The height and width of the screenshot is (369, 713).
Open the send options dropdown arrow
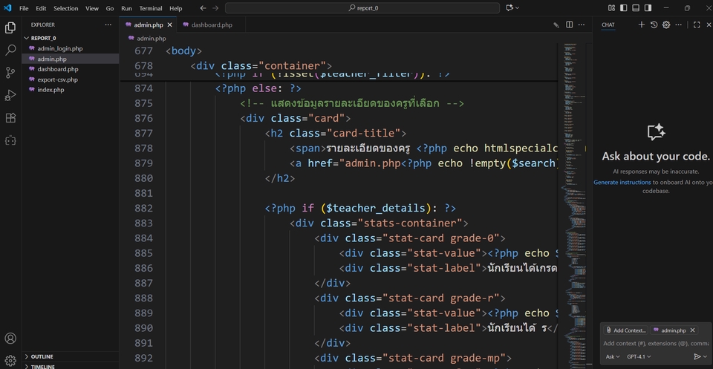(x=706, y=356)
